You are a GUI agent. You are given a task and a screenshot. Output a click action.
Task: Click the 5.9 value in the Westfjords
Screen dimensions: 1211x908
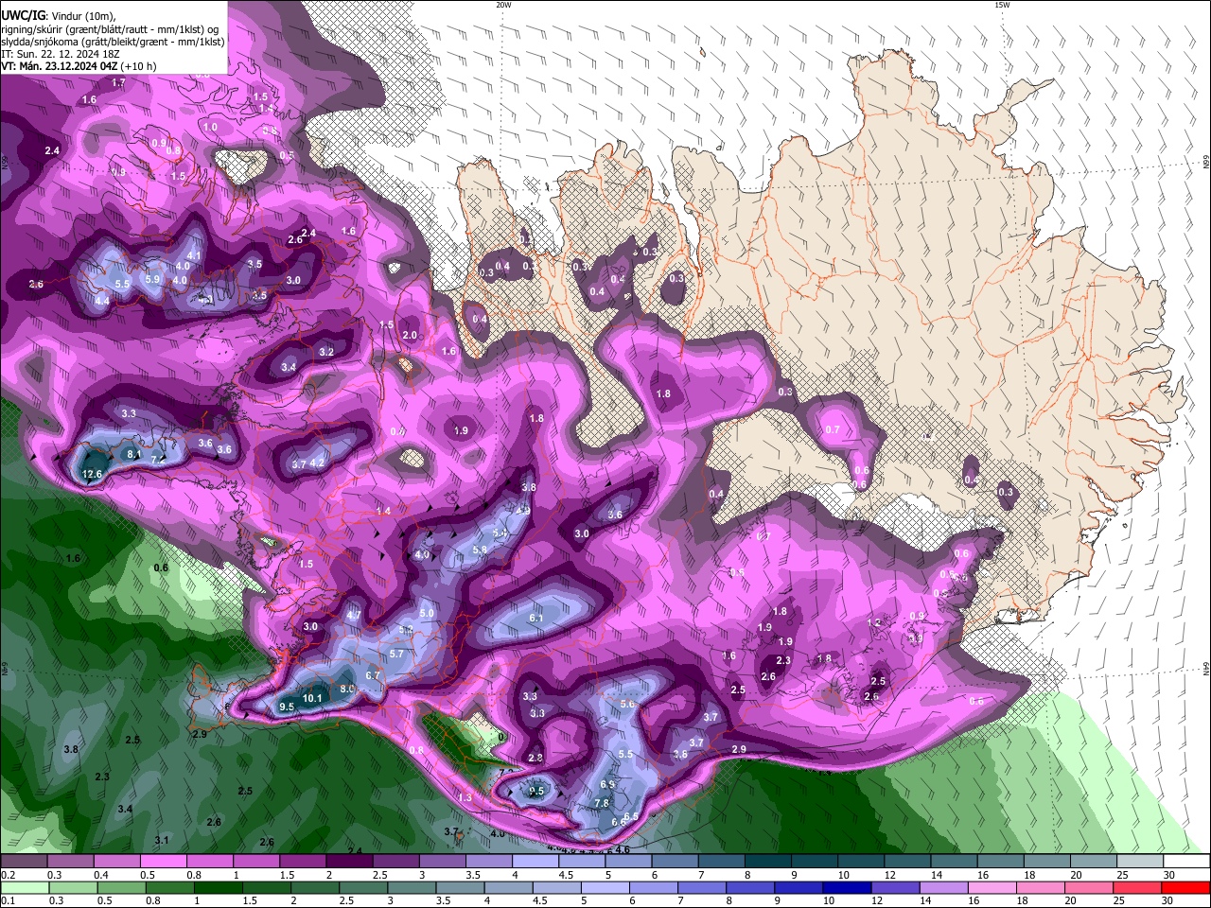click(152, 279)
